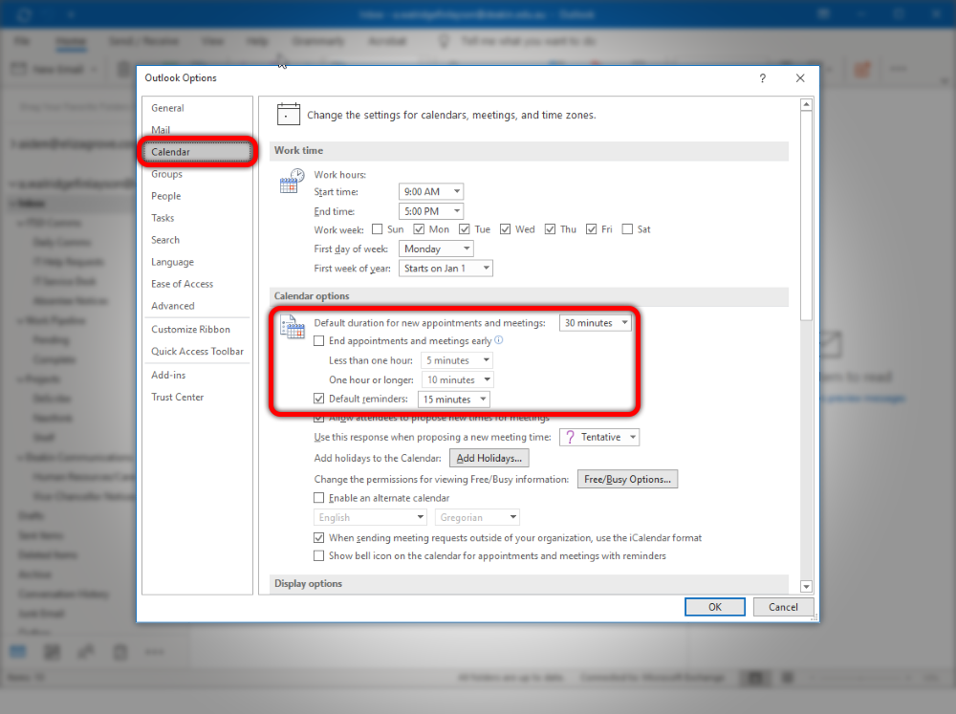
Task: Enable Show bell icon on calendar checkbox
Action: pos(319,556)
